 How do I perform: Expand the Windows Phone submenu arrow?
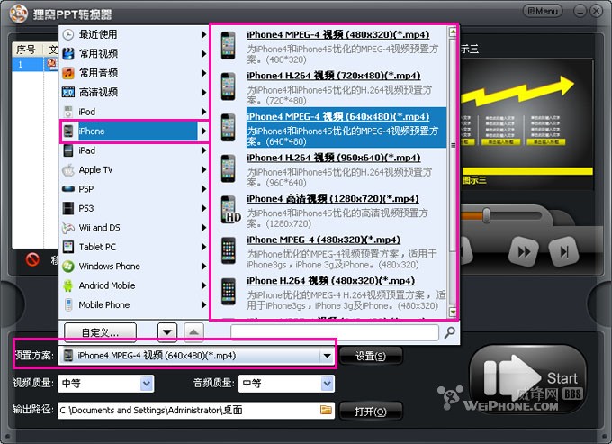[x=203, y=267]
